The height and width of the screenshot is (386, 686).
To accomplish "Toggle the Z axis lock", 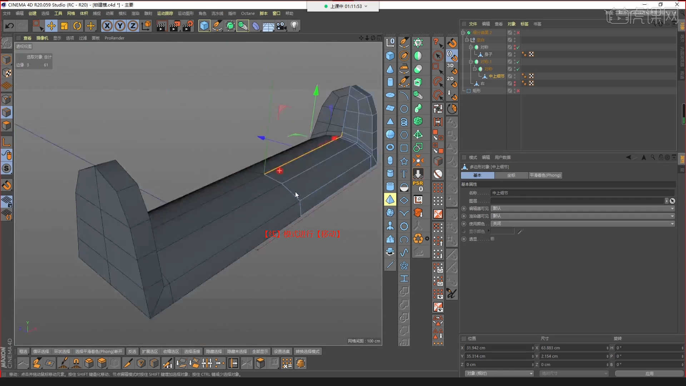I will pyautogui.click(x=133, y=26).
